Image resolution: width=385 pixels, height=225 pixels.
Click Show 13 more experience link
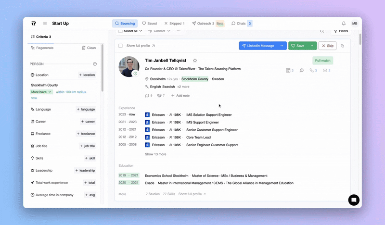[x=155, y=154]
